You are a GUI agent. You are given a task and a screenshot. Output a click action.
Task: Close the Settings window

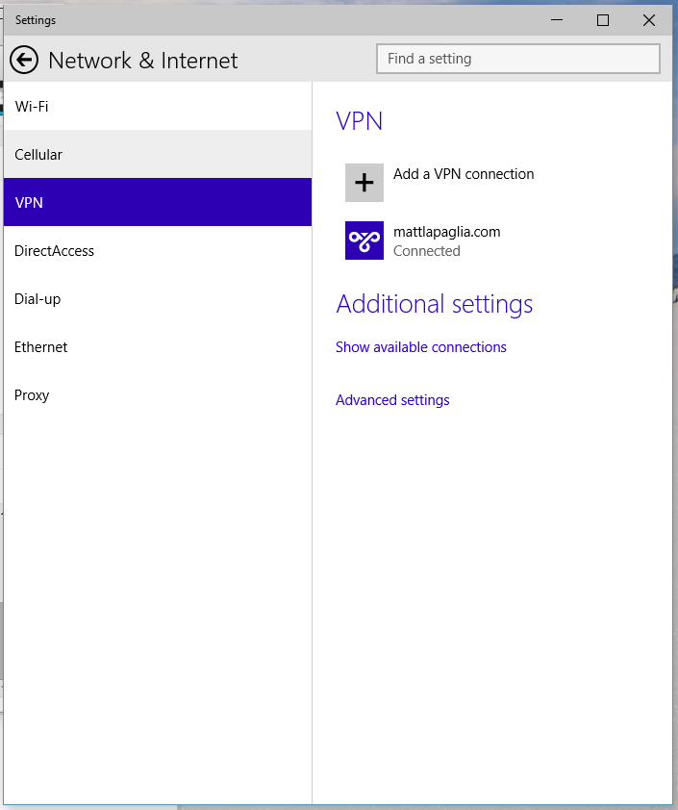[649, 20]
